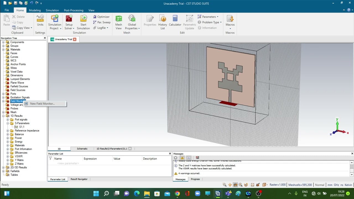The height and width of the screenshot is (199, 354).
Task: Click the Setup Solver icon
Action: click(x=69, y=19)
